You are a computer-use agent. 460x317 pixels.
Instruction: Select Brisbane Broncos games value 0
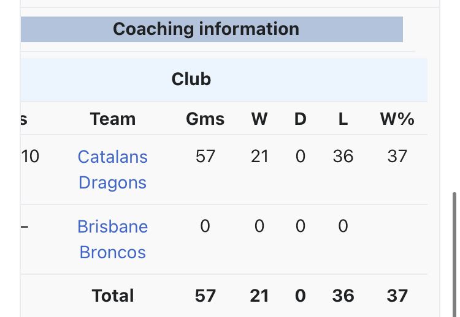(205, 226)
